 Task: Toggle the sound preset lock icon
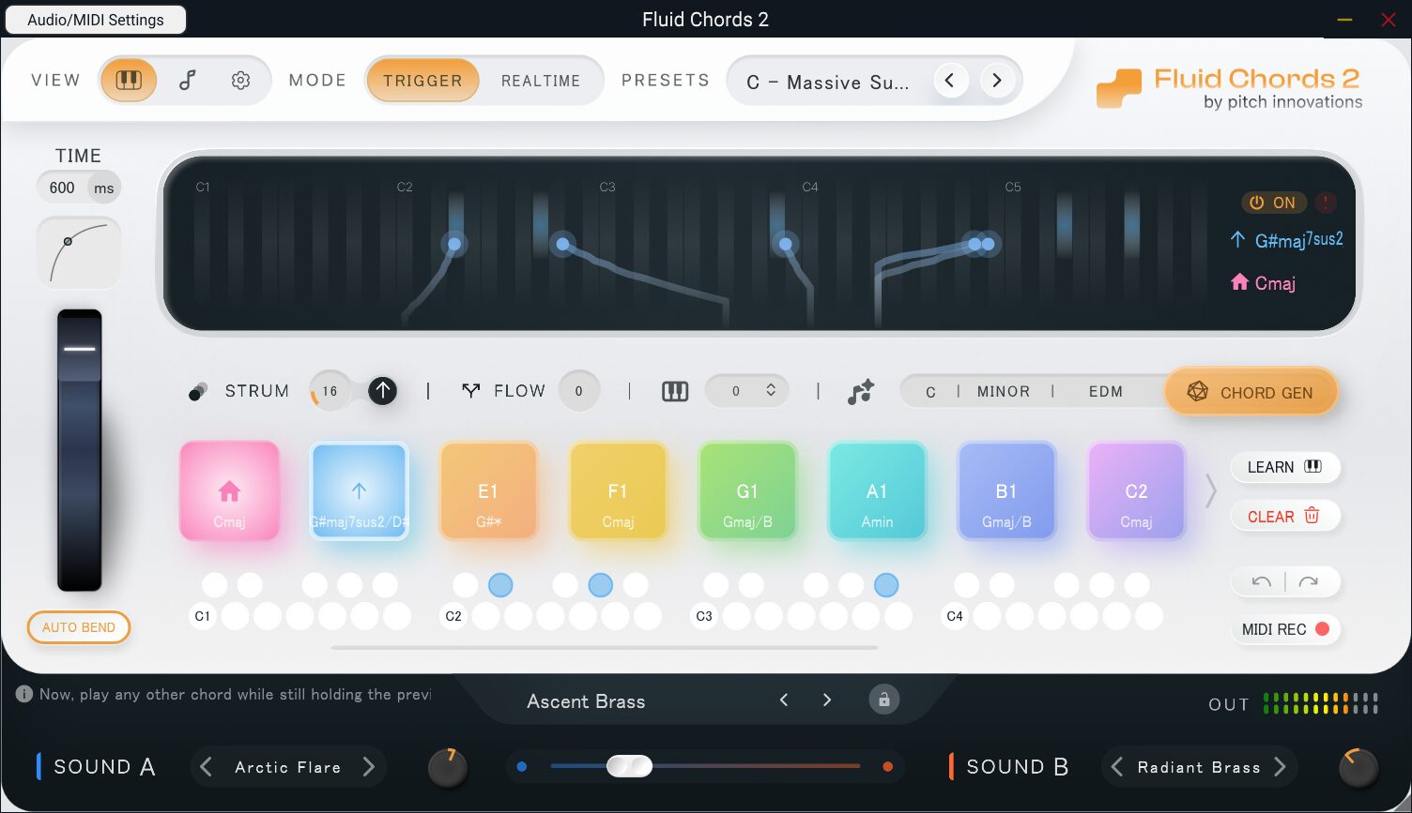(883, 700)
